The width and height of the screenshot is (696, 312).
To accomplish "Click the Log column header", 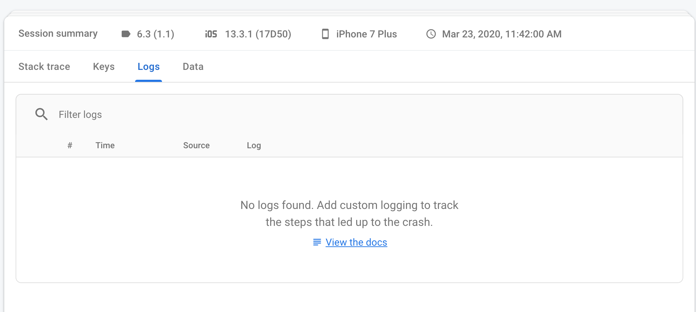I will click(254, 145).
